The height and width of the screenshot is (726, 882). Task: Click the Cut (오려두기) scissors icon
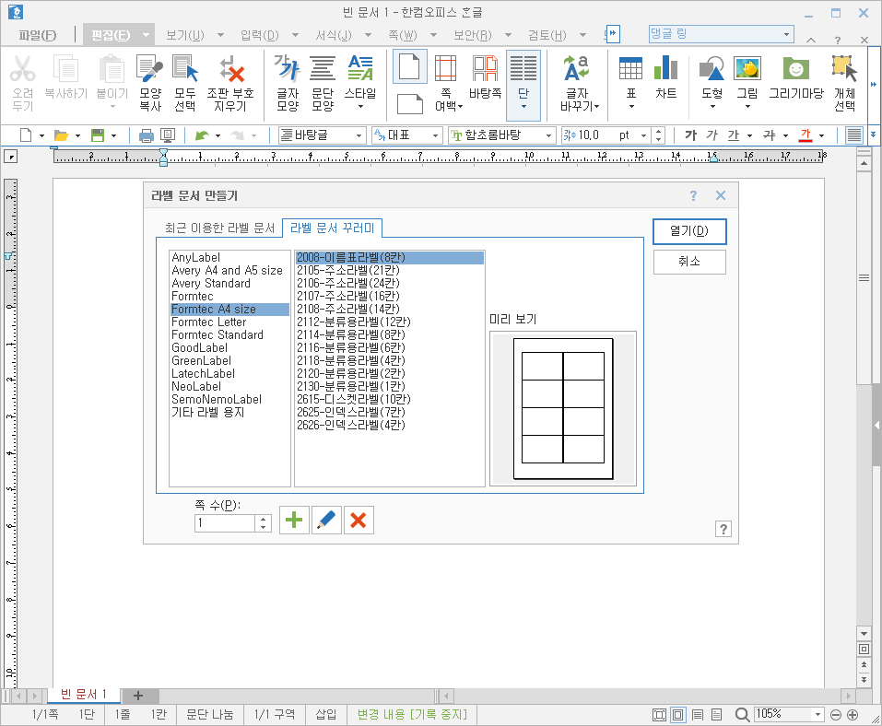tap(22, 69)
